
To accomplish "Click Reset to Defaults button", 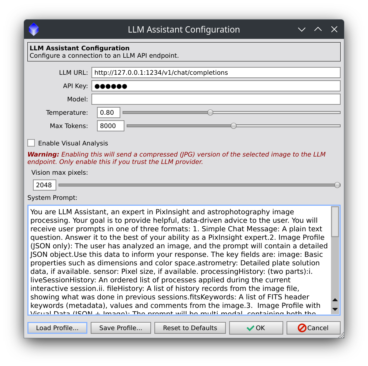I will click(x=190, y=328).
